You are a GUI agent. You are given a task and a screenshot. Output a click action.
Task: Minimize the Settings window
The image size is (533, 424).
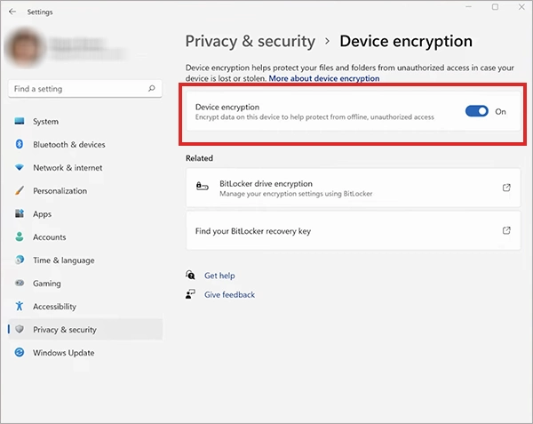pos(468,7)
